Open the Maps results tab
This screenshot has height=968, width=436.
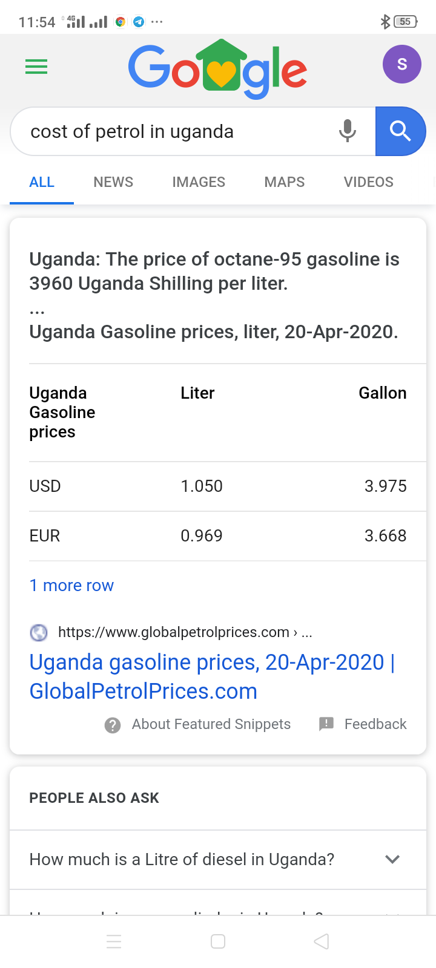coord(285,182)
